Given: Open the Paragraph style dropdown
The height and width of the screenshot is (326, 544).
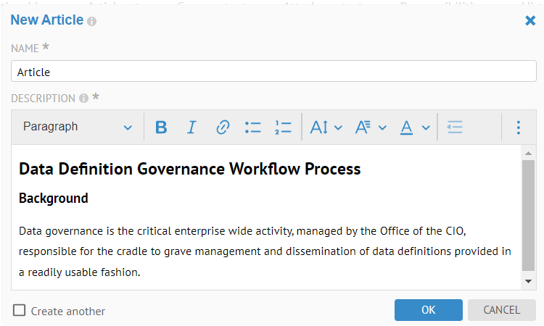Looking at the screenshot, I should [77, 127].
